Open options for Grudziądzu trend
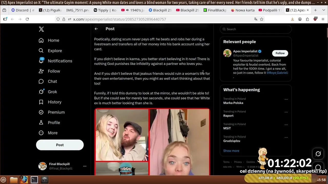Image resolution: width=328 pixels, height=184 pixels. [x=286, y=137]
